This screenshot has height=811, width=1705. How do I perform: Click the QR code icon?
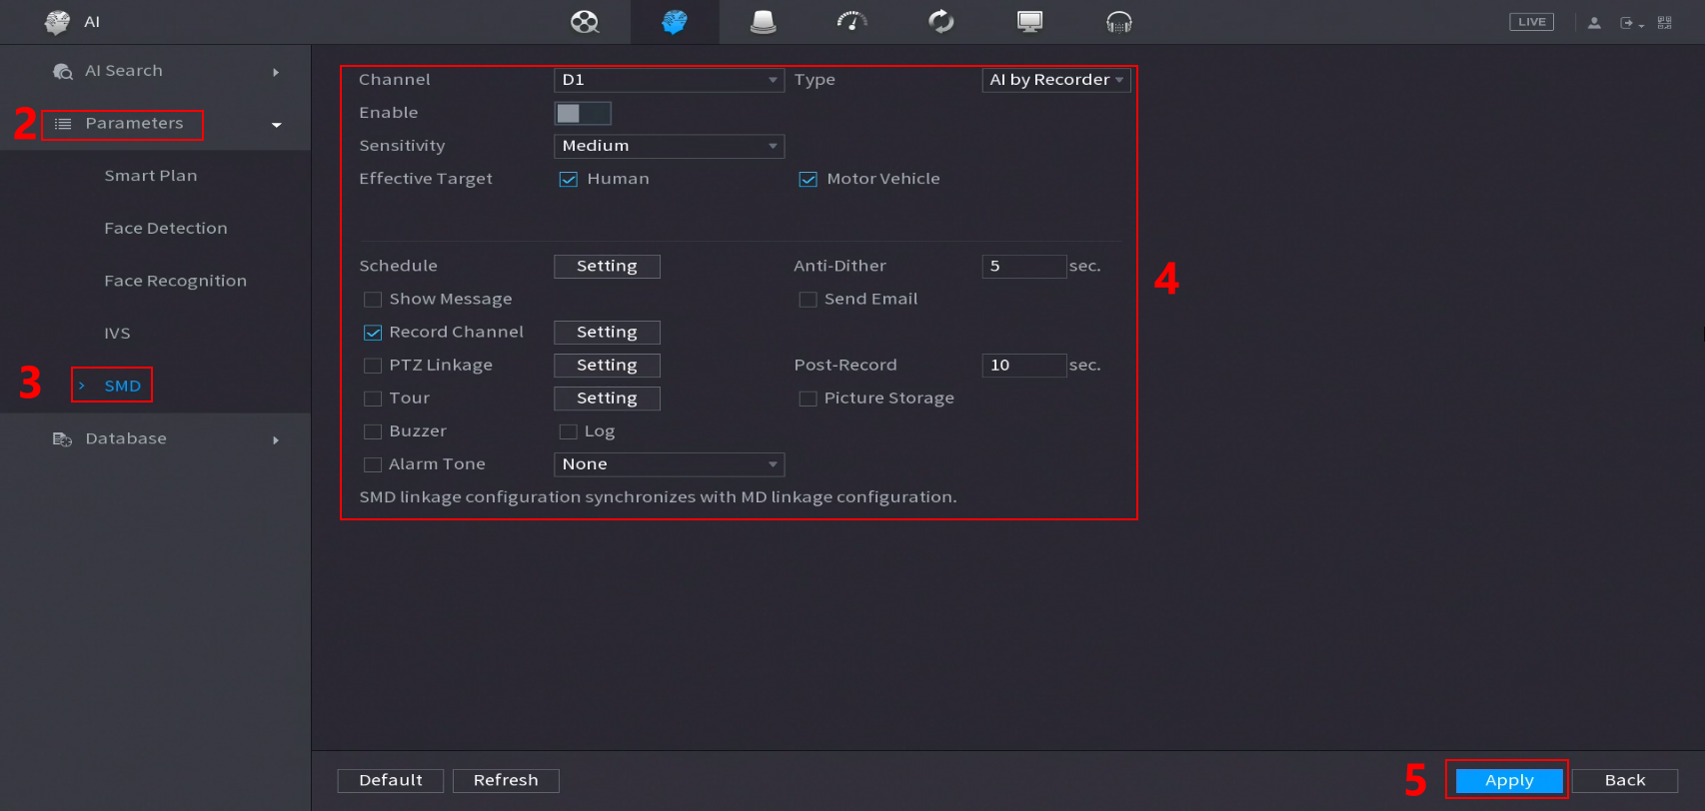coord(1664,22)
